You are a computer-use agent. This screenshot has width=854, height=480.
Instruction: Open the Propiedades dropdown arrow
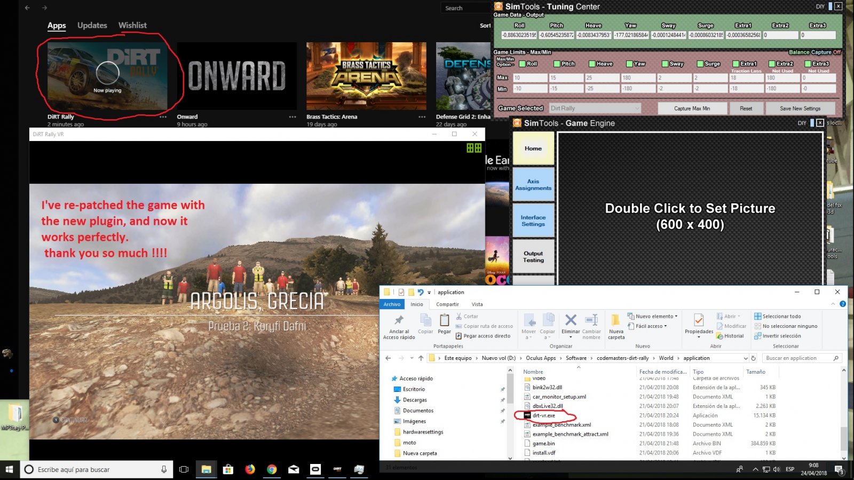[x=699, y=337]
